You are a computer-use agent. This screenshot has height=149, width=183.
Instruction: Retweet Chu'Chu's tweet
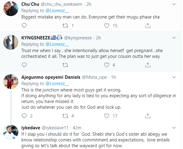[x=65, y=26]
